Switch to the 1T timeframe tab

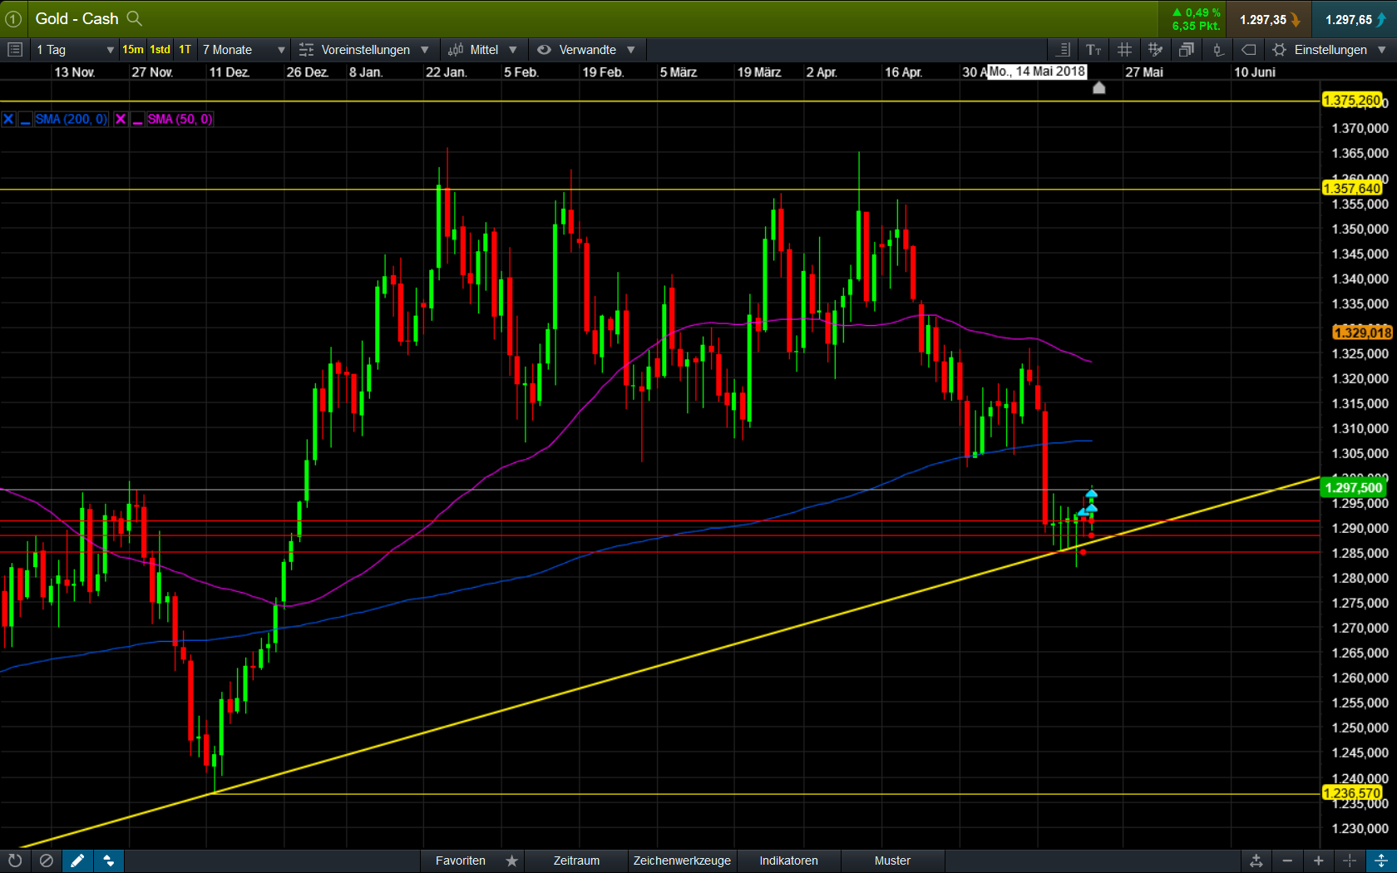185,50
